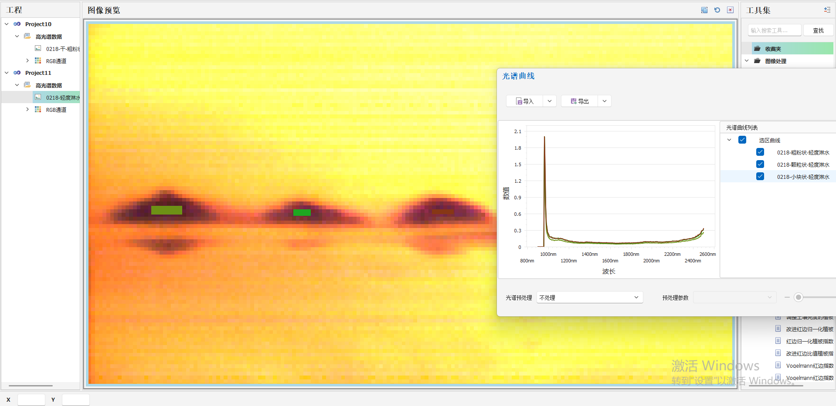
Task: Uncheck 0218-粗粉状-轻度淋水 curve
Action: [760, 152]
